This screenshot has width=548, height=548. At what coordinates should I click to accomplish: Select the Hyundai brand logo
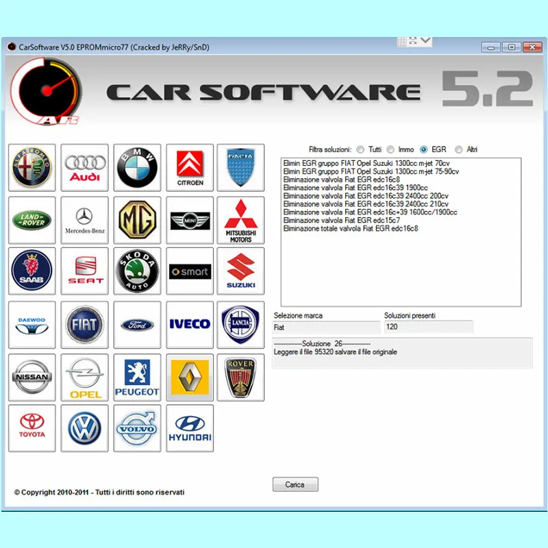[190, 428]
